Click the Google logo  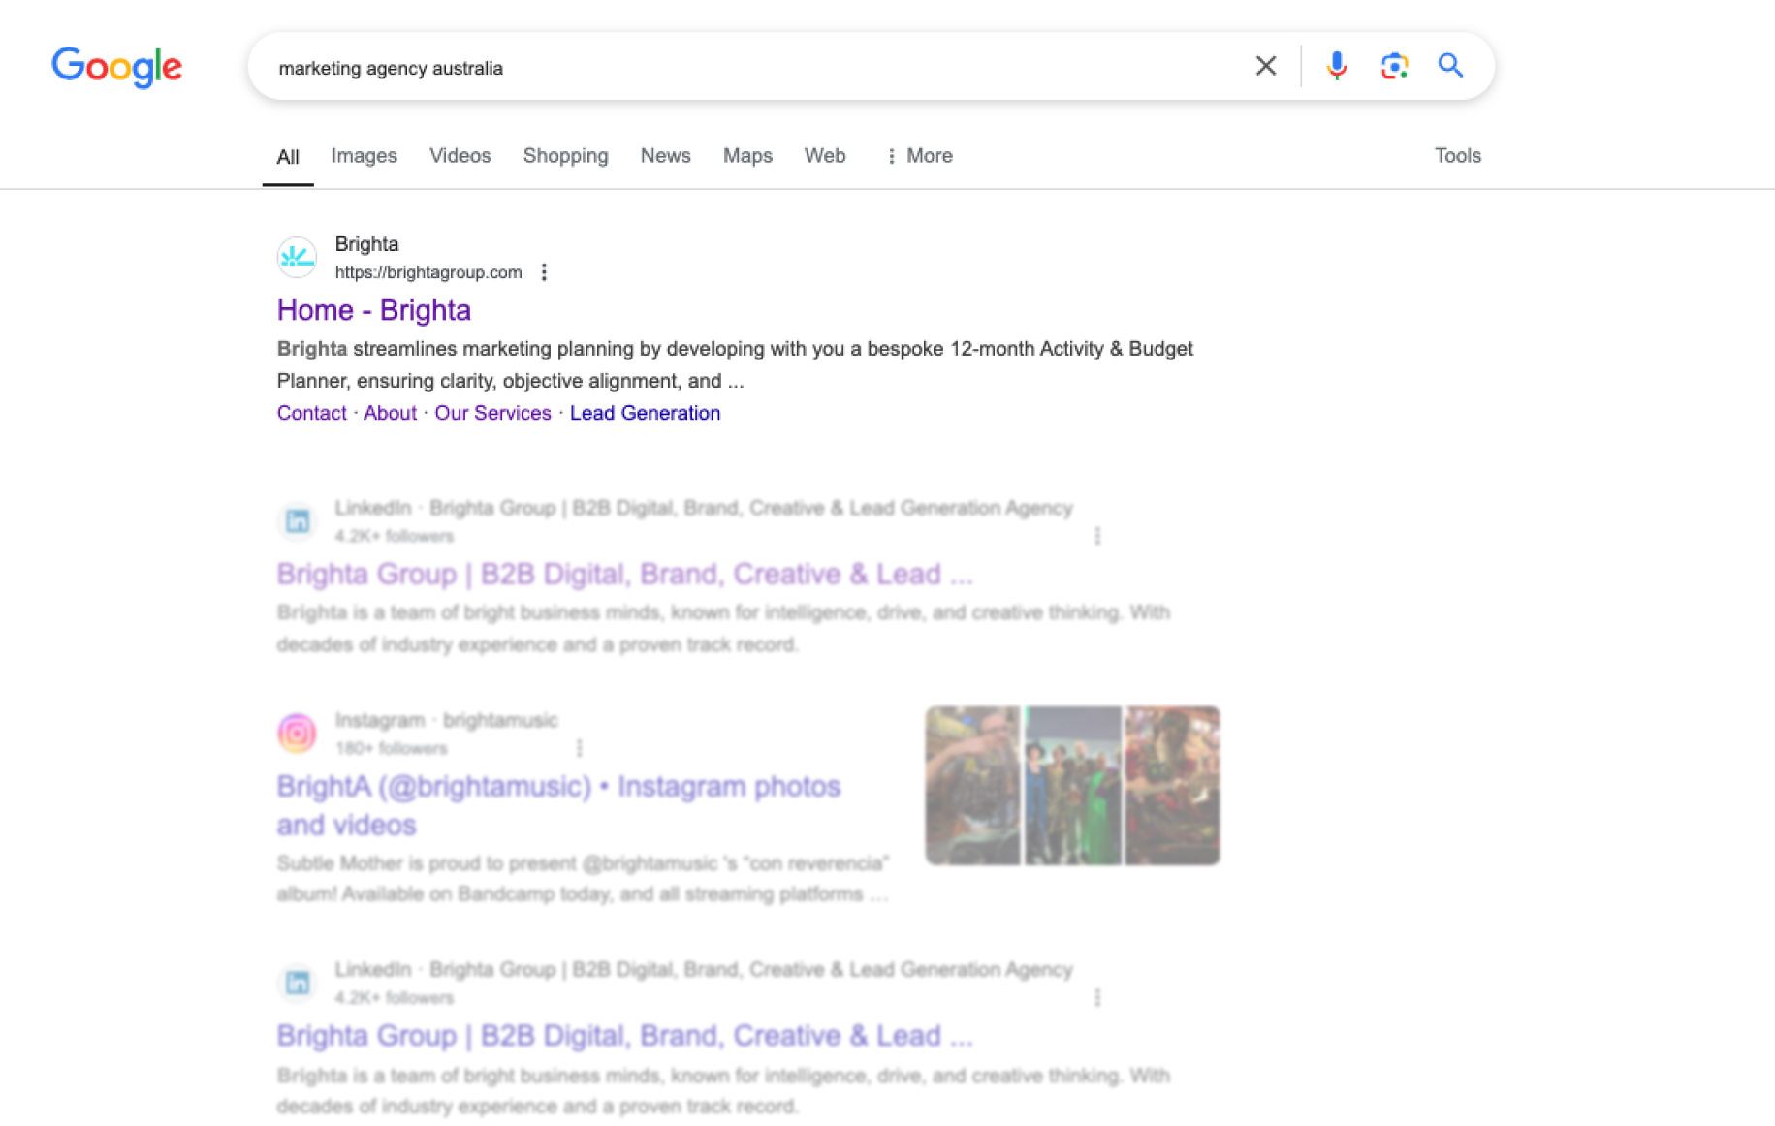(116, 67)
